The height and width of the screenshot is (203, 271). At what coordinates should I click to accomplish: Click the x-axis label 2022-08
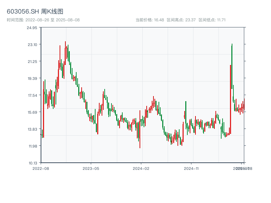click(41, 168)
